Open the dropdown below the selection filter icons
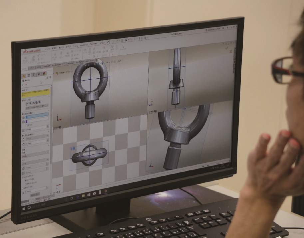Screen dimensions: 304x238 [x=37, y=107]
